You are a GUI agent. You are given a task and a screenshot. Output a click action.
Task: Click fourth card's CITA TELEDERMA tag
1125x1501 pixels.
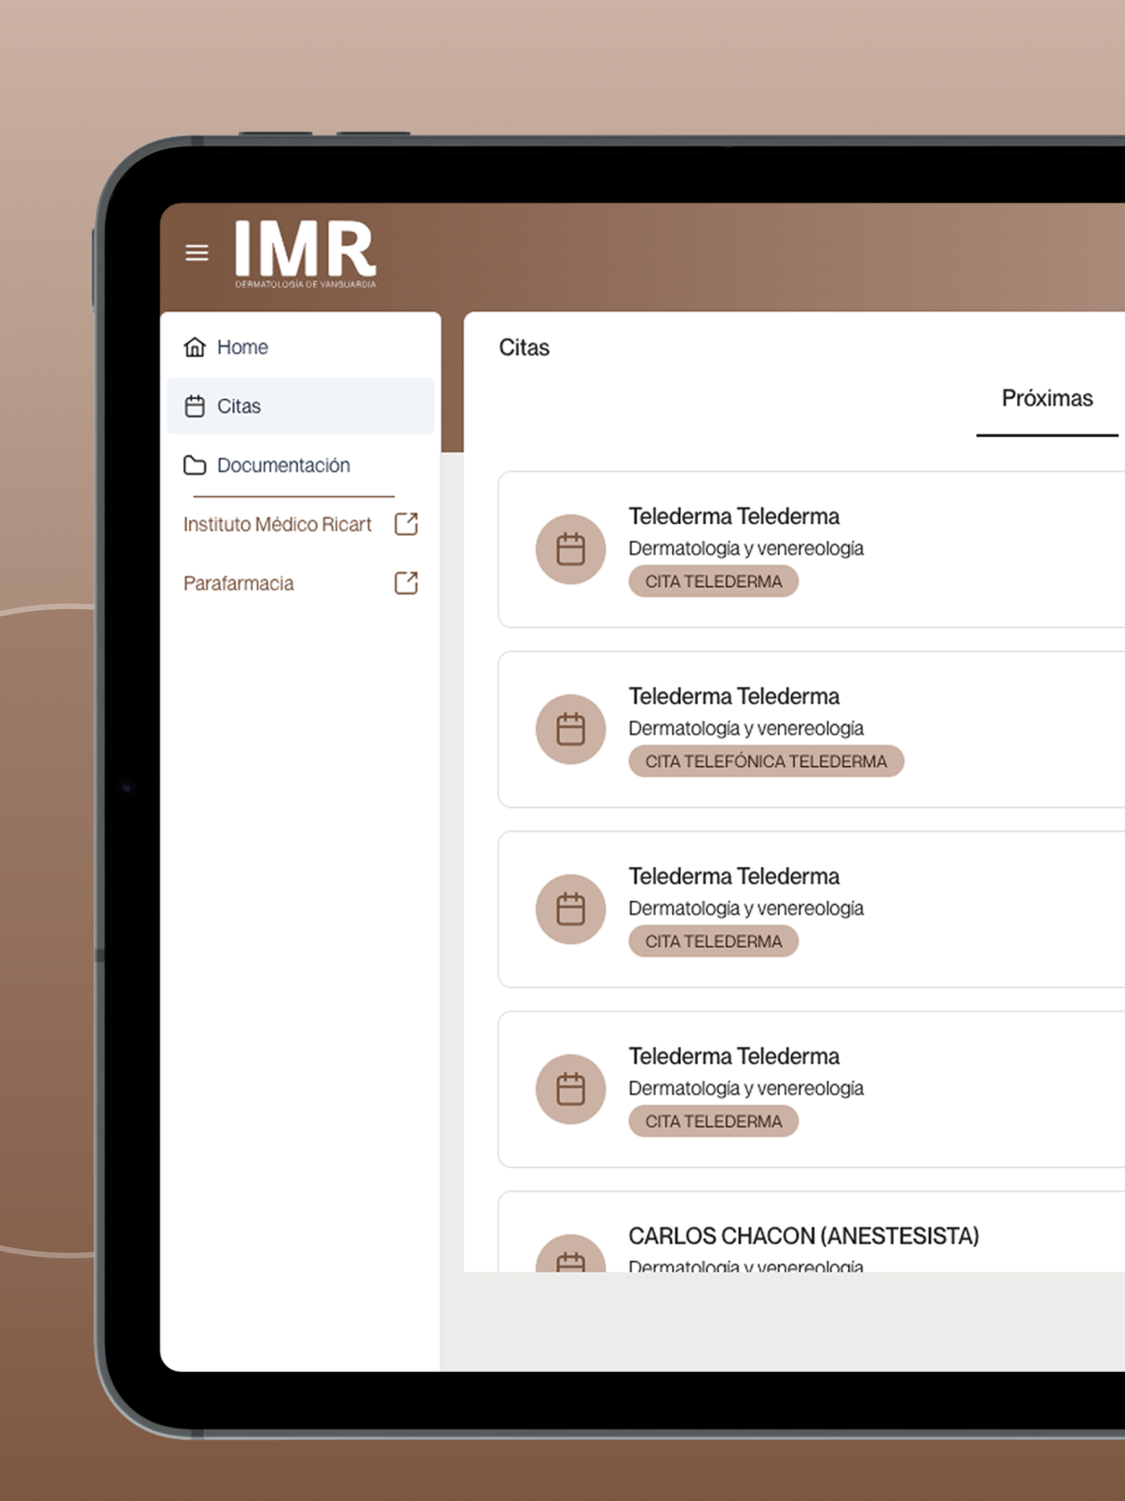[x=713, y=1121]
